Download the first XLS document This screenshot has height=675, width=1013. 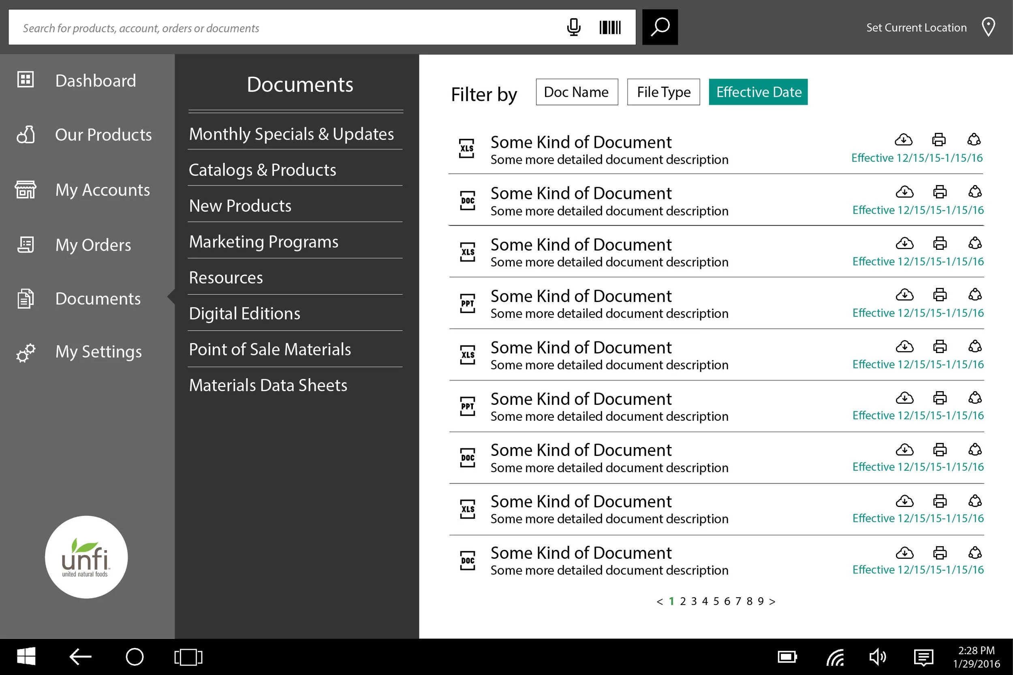(x=904, y=139)
